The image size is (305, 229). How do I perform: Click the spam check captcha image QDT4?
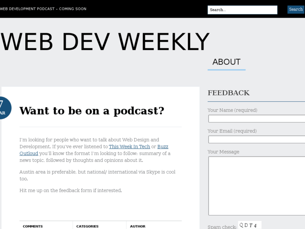pyautogui.click(x=250, y=225)
